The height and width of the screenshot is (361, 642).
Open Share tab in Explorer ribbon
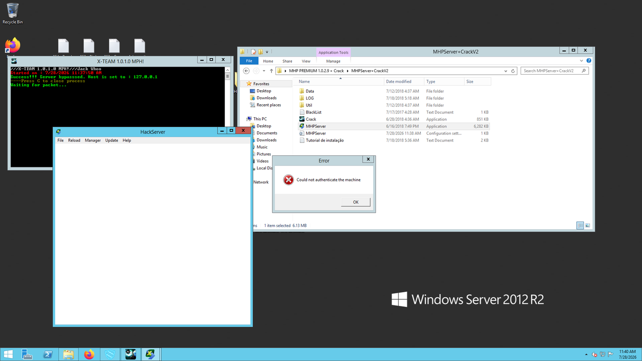pos(287,61)
